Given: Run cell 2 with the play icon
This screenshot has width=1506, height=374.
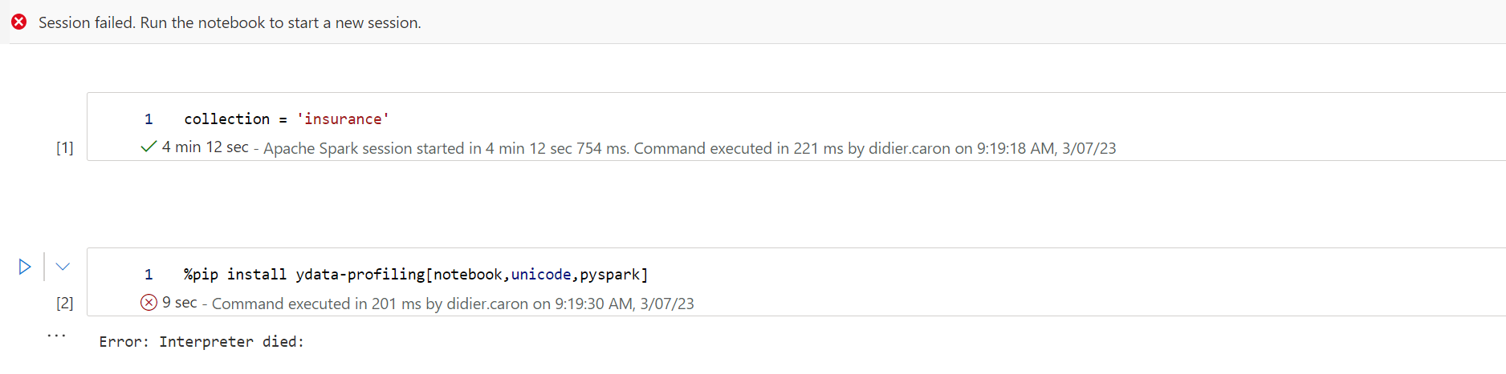Looking at the screenshot, I should [x=25, y=267].
